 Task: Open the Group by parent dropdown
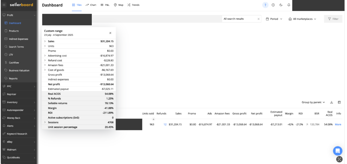click(313, 102)
